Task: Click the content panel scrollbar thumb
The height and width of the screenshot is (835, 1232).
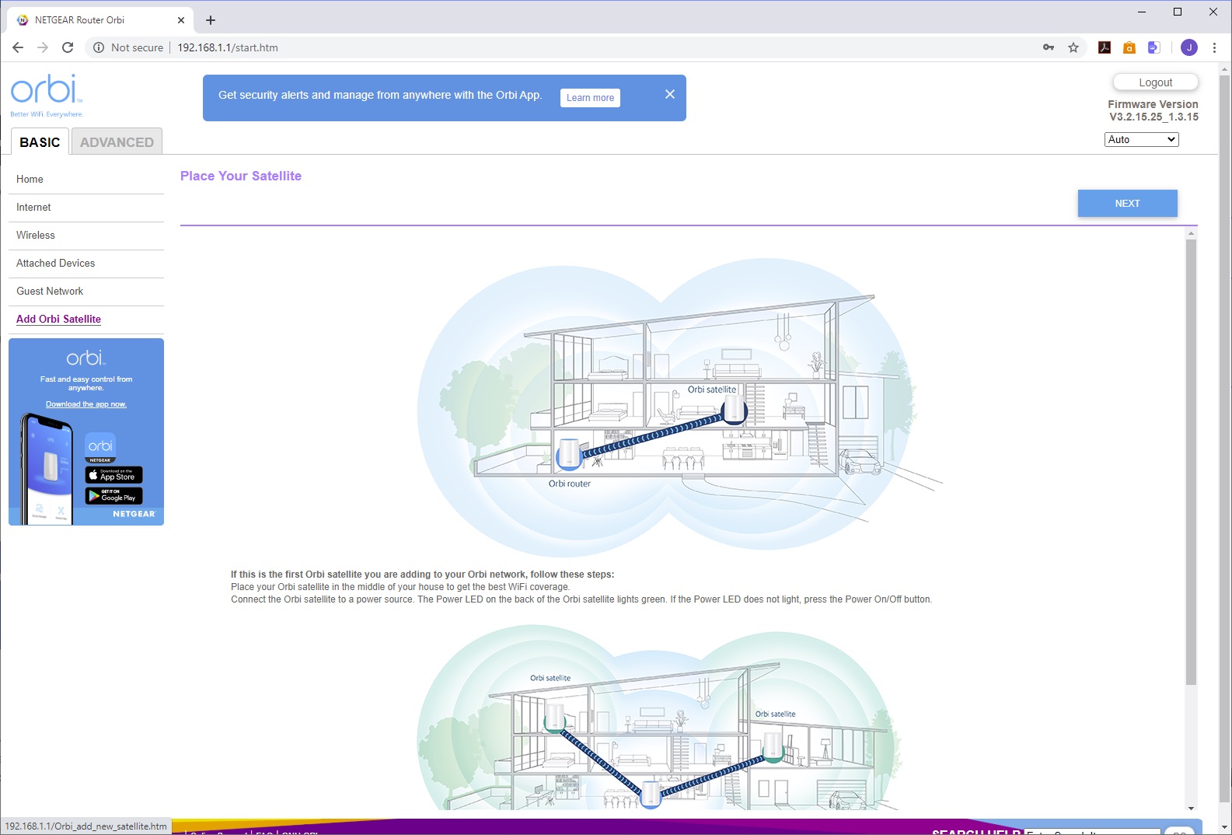Action: click(1191, 463)
